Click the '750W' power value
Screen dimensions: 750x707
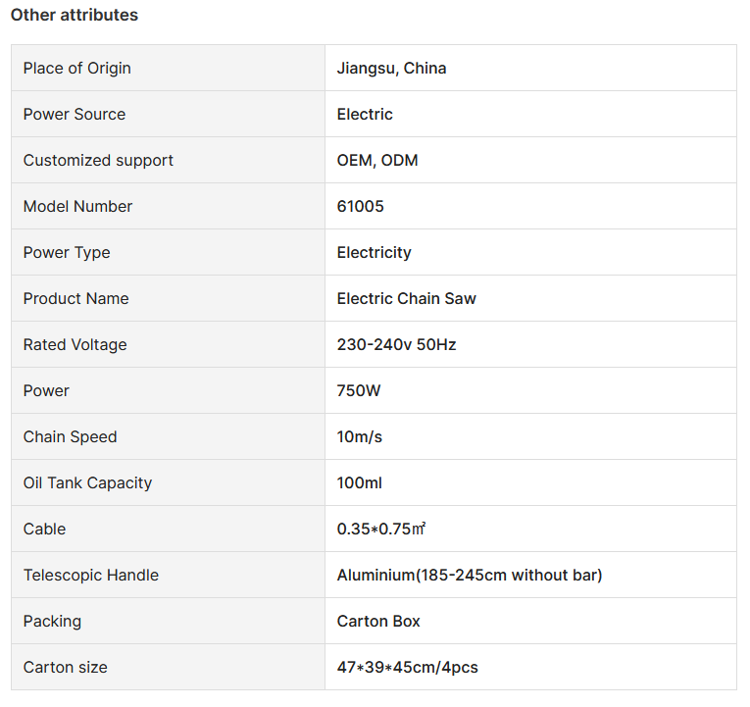(x=359, y=390)
